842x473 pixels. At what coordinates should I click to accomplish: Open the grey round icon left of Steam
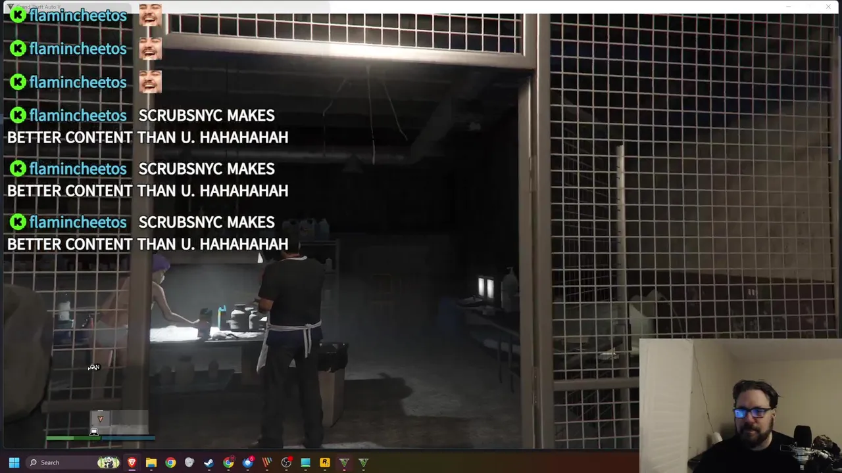coord(189,462)
